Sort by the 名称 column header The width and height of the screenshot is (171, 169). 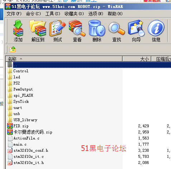coord(64,59)
